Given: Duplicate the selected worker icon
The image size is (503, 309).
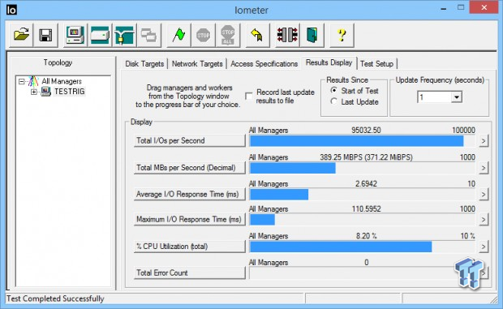Looking at the screenshot, I should 148,35.
